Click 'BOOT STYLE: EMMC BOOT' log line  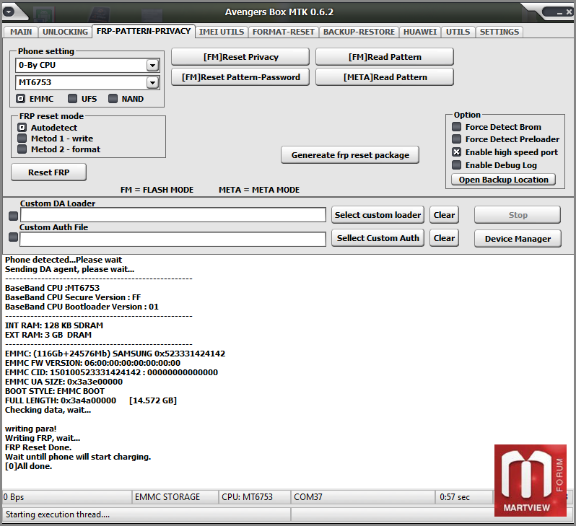click(55, 391)
